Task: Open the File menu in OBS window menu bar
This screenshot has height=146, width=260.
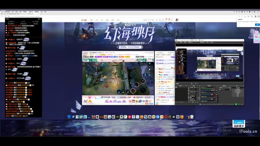Action: click(x=177, y=42)
